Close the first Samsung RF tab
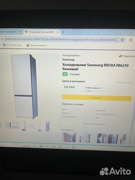 (20, 32)
